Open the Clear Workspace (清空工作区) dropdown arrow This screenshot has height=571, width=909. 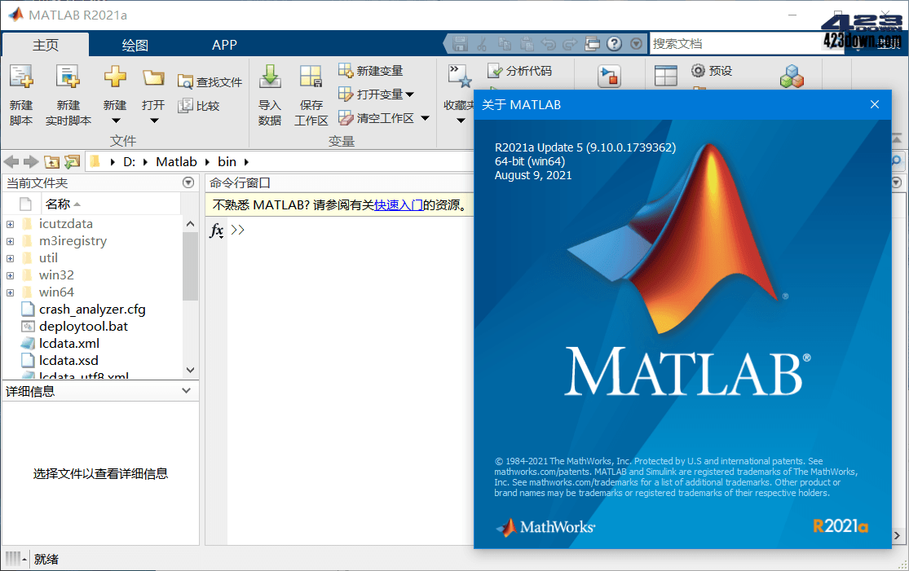tap(425, 118)
